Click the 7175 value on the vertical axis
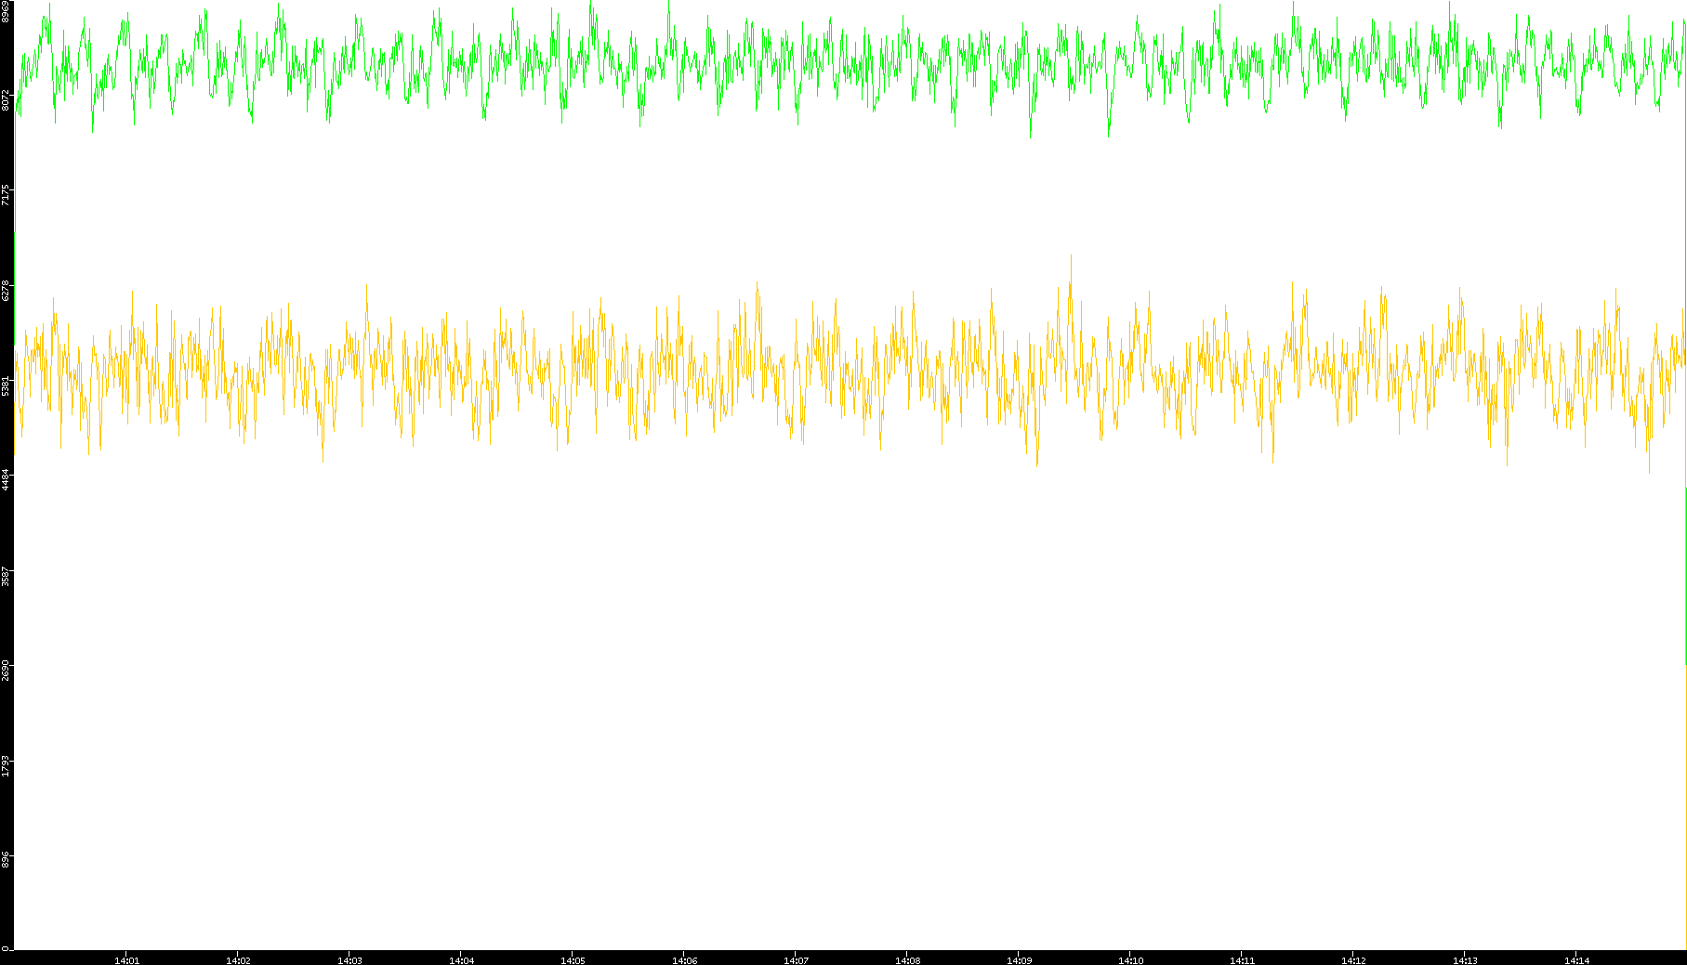The width and height of the screenshot is (1687, 965). pyautogui.click(x=7, y=196)
